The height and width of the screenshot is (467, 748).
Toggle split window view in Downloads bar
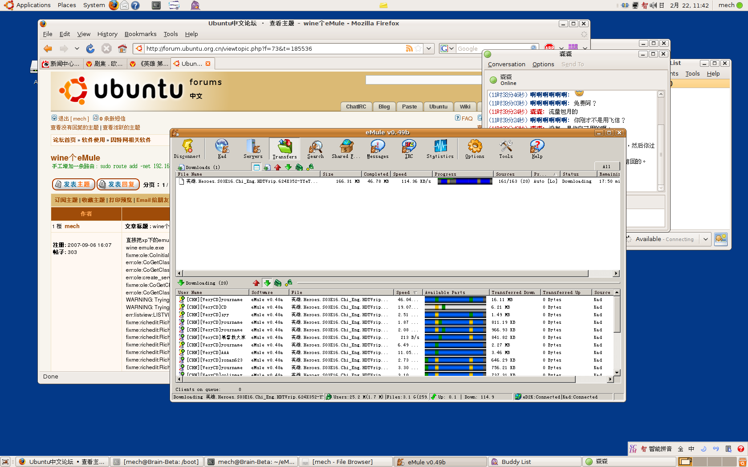coord(256,167)
